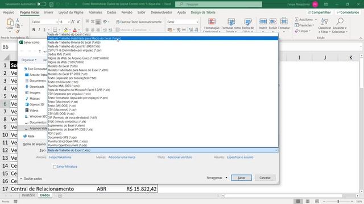The image size is (364, 204).
Task: Check the Salvar Miniatura checkbox
Action: click(55, 167)
